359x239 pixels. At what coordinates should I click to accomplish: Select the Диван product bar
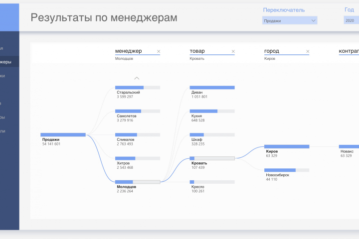coord(212,87)
